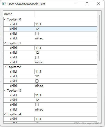Select 'child' label next to TopItem1's nihao
The image size is (105, 127).
[13, 62]
